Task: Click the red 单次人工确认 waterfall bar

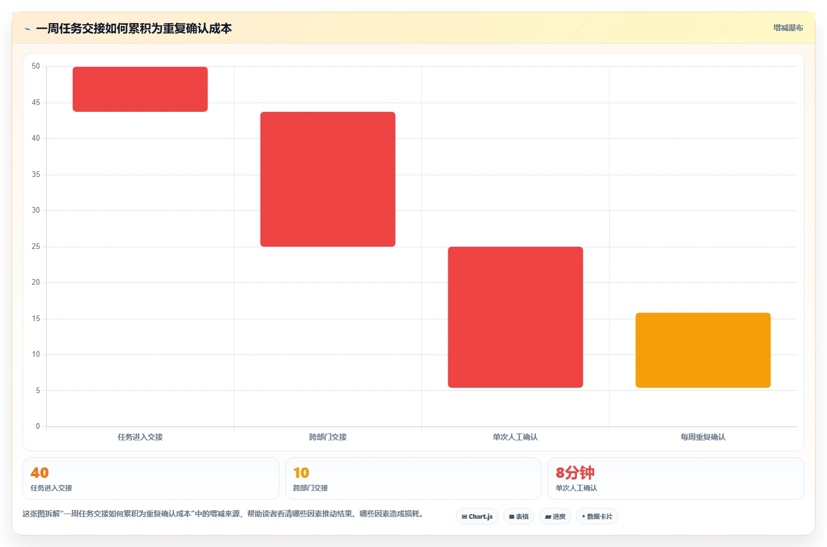Action: [x=515, y=317]
